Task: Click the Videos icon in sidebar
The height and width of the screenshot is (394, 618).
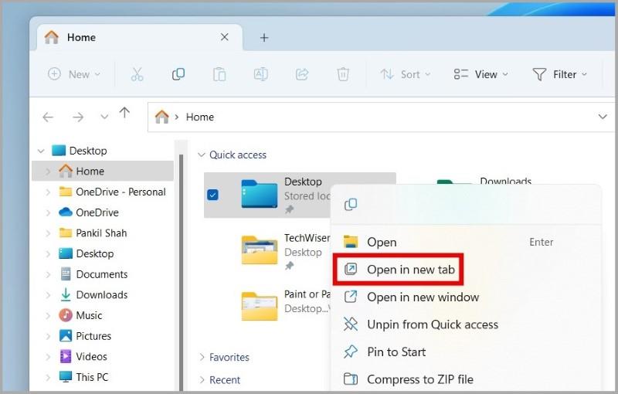Action: (x=66, y=356)
